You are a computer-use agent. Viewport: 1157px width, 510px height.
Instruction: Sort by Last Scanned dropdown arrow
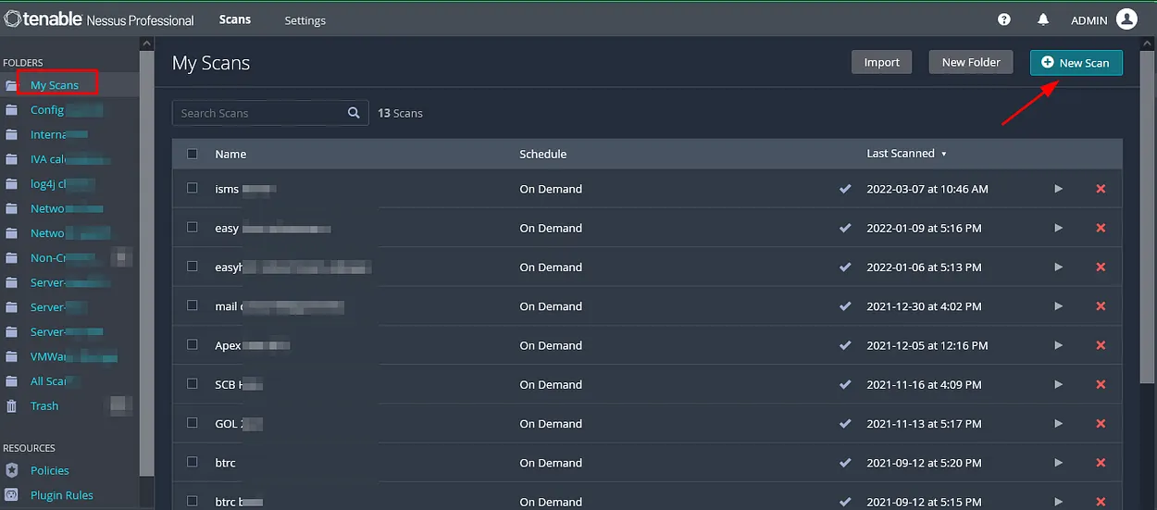click(x=944, y=155)
